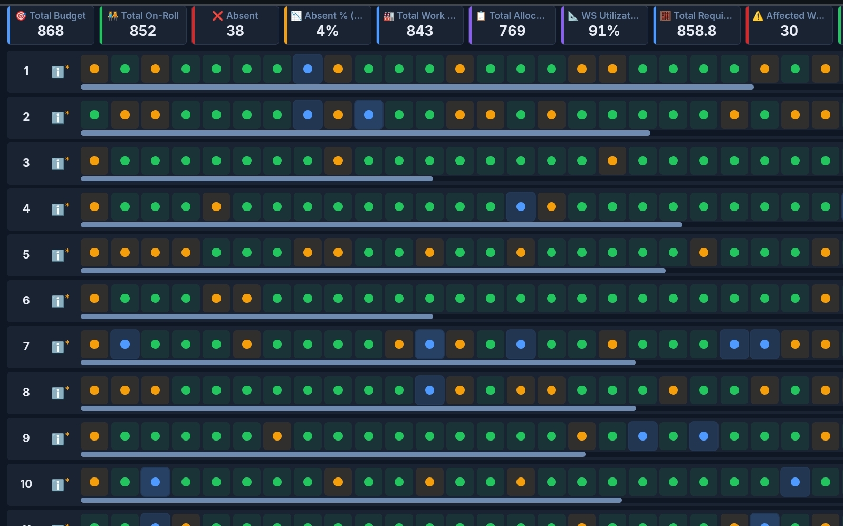Click row number 9 label
Viewport: 843px width, 526px height.
tap(26, 438)
